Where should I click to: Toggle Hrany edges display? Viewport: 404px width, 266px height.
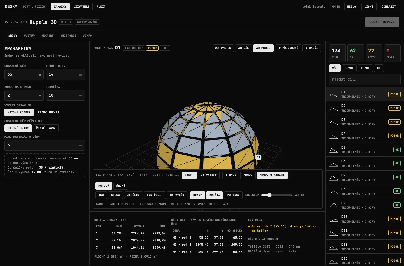coord(198,195)
